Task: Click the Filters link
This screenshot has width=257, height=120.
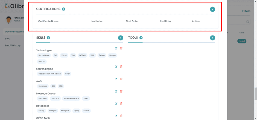Action: (x=246, y=11)
